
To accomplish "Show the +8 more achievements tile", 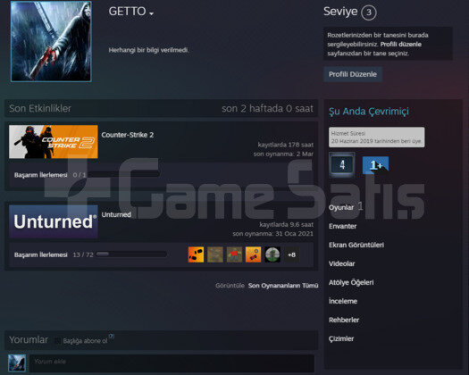I will (x=291, y=254).
